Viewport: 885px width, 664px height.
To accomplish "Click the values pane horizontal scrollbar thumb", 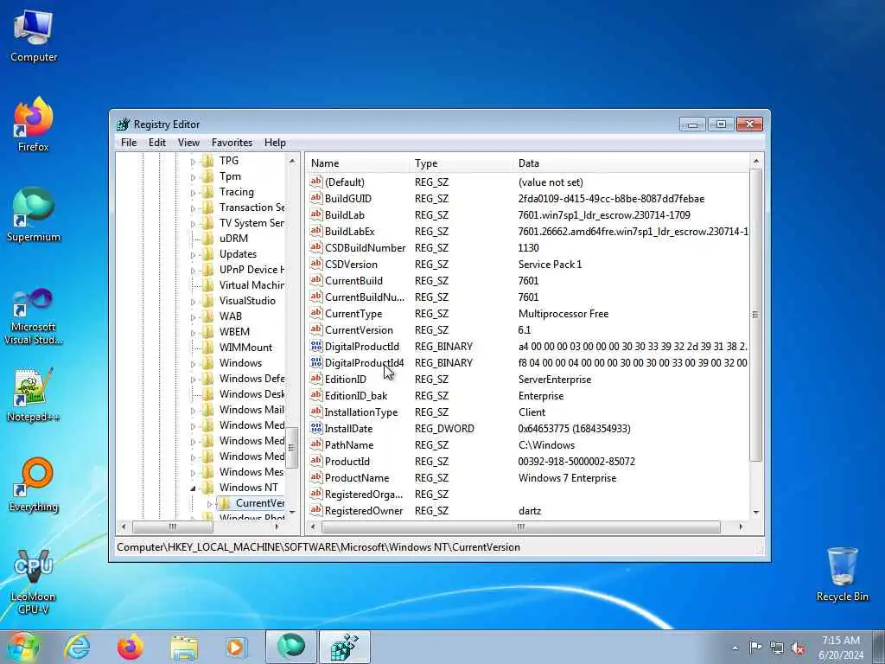I will point(520,527).
